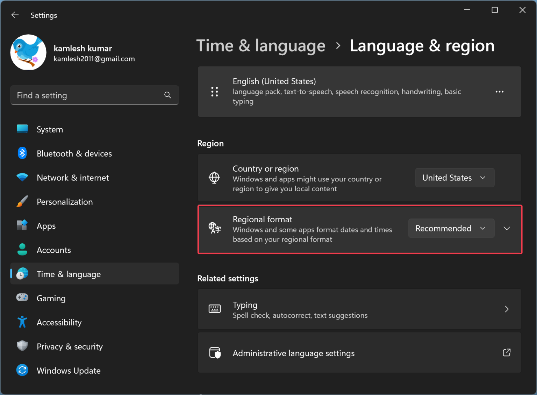The height and width of the screenshot is (395, 537).
Task: Open Accessibility settings label
Action: coord(59,323)
